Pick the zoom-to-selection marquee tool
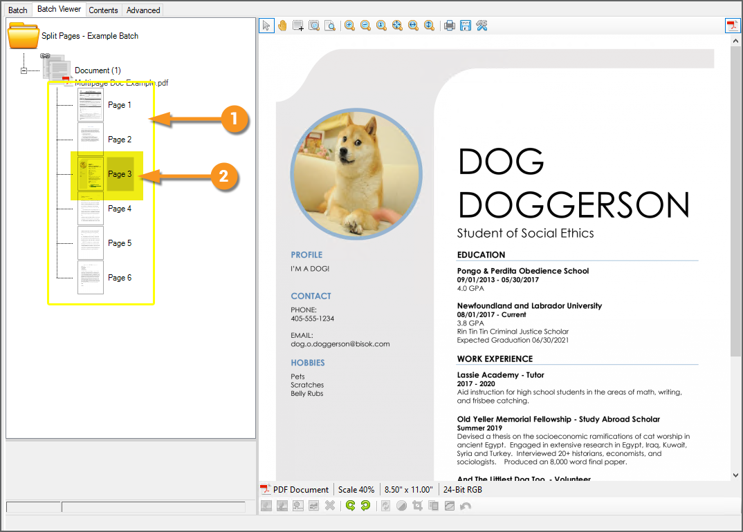The image size is (743, 532). tap(313, 26)
